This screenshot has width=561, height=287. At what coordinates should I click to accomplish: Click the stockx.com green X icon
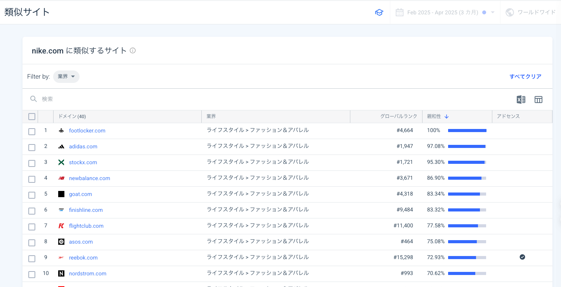pyautogui.click(x=61, y=162)
